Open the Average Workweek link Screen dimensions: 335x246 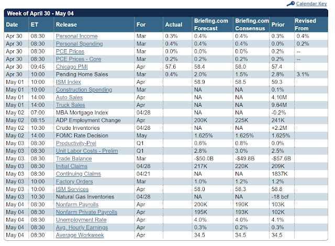[80, 236]
